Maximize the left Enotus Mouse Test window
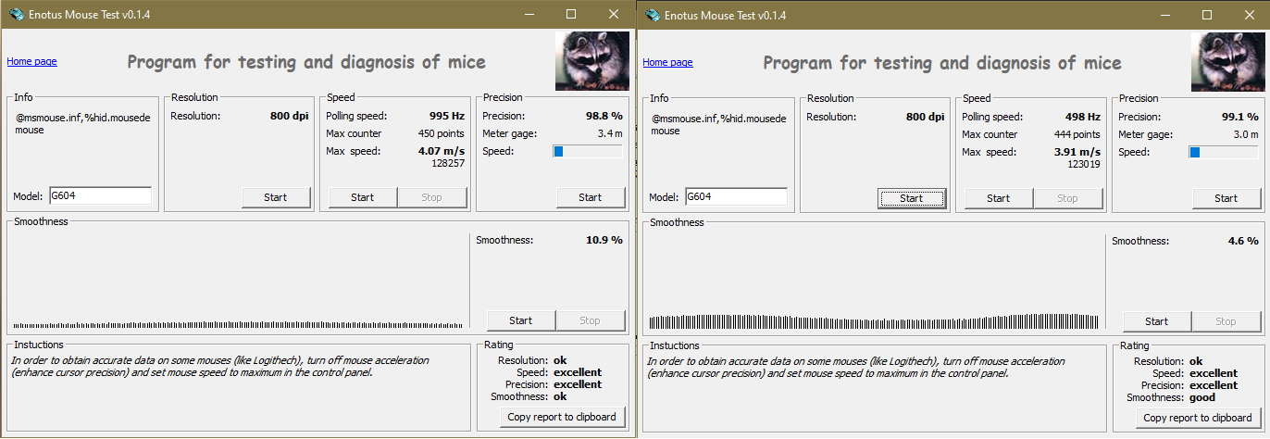This screenshot has height=439, width=1270. (x=571, y=15)
